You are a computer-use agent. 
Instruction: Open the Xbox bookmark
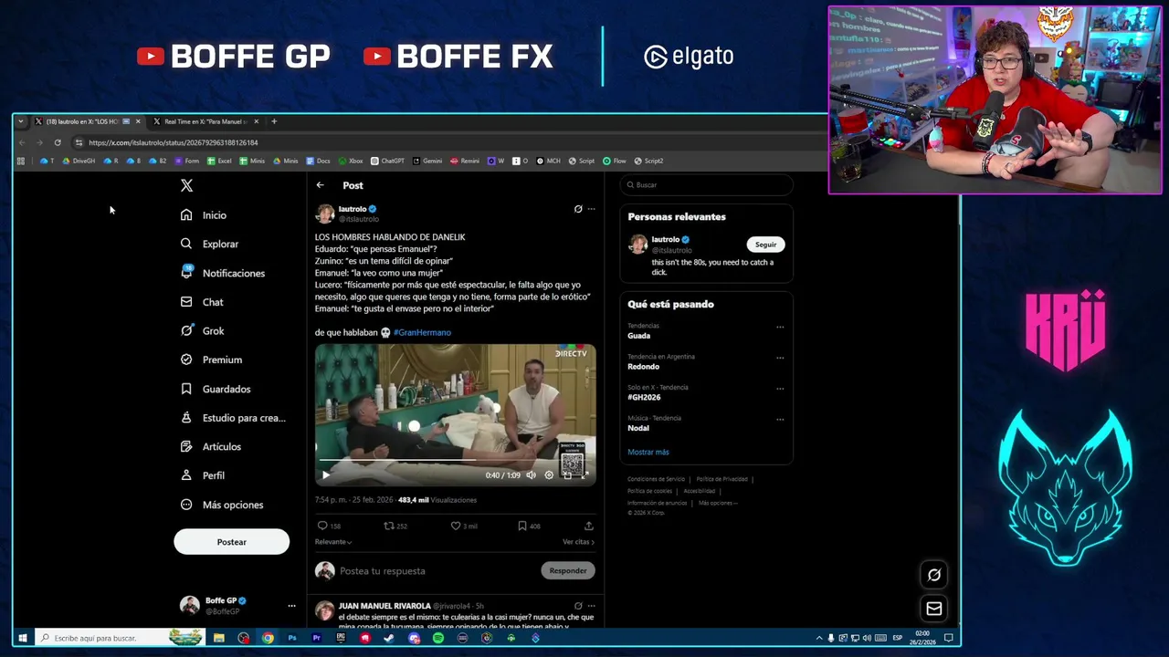coord(351,161)
